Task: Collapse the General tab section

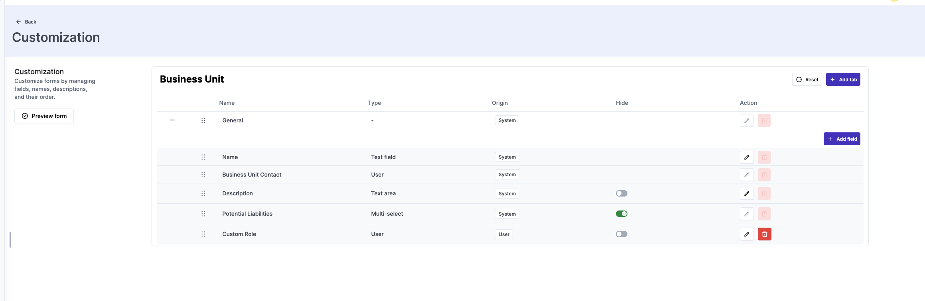Action: (x=172, y=120)
